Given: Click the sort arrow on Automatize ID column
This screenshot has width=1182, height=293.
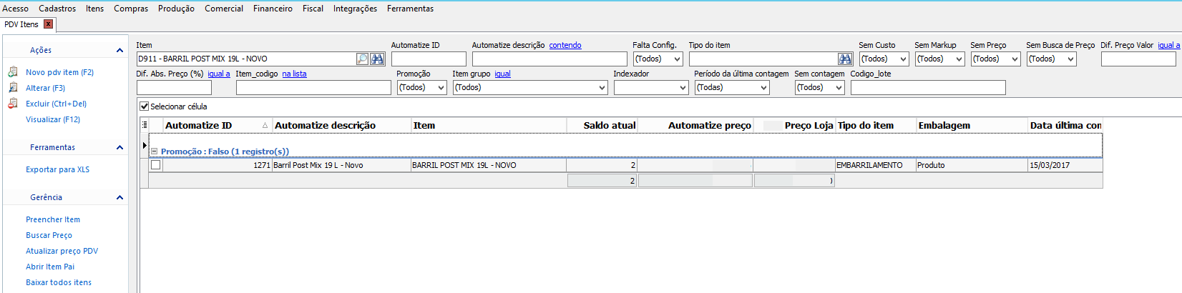Looking at the screenshot, I should pos(265,126).
